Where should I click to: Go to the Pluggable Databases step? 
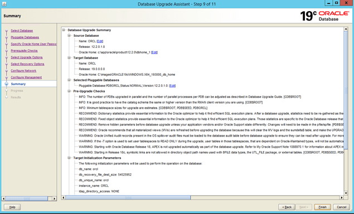point(25,37)
